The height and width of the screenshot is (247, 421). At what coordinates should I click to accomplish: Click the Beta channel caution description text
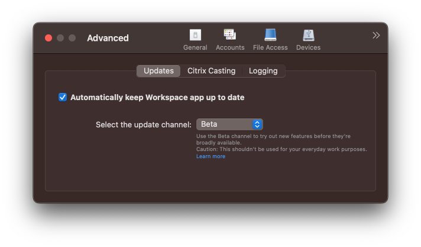[x=281, y=143]
